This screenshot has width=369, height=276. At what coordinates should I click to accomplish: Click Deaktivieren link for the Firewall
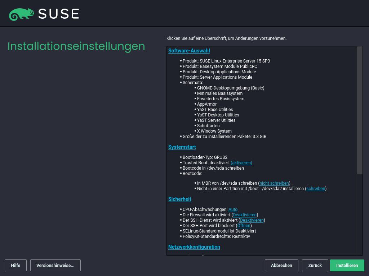click(245, 215)
